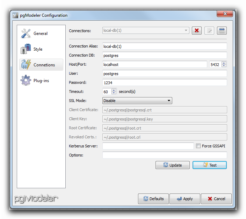Open the Connections dropdown list
This screenshot has width=246, height=219.
click(x=146, y=30)
